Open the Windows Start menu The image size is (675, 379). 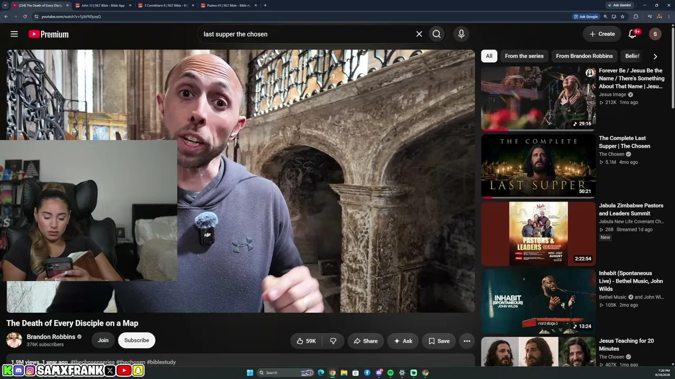[250, 373]
